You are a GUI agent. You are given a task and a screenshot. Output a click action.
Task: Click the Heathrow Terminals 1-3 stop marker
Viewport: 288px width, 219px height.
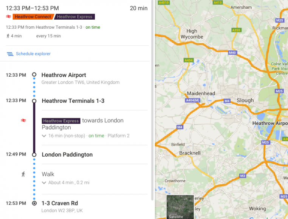tap(34, 101)
